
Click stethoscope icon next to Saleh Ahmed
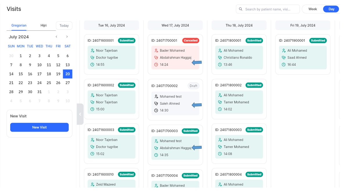coord(156,104)
